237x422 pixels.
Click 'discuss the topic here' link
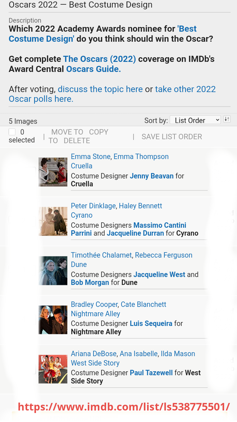[x=100, y=89]
